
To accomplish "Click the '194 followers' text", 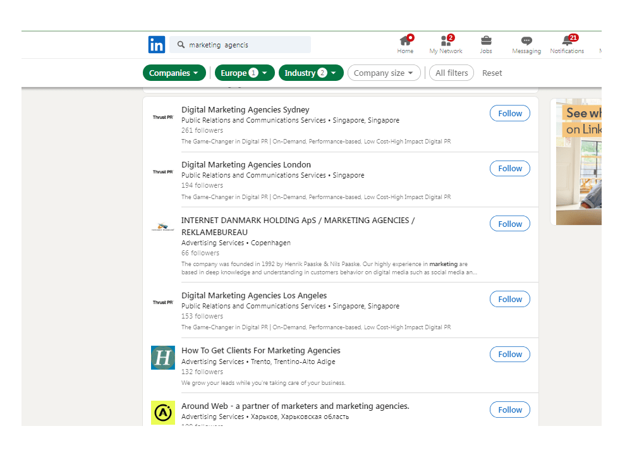I will tap(202, 185).
